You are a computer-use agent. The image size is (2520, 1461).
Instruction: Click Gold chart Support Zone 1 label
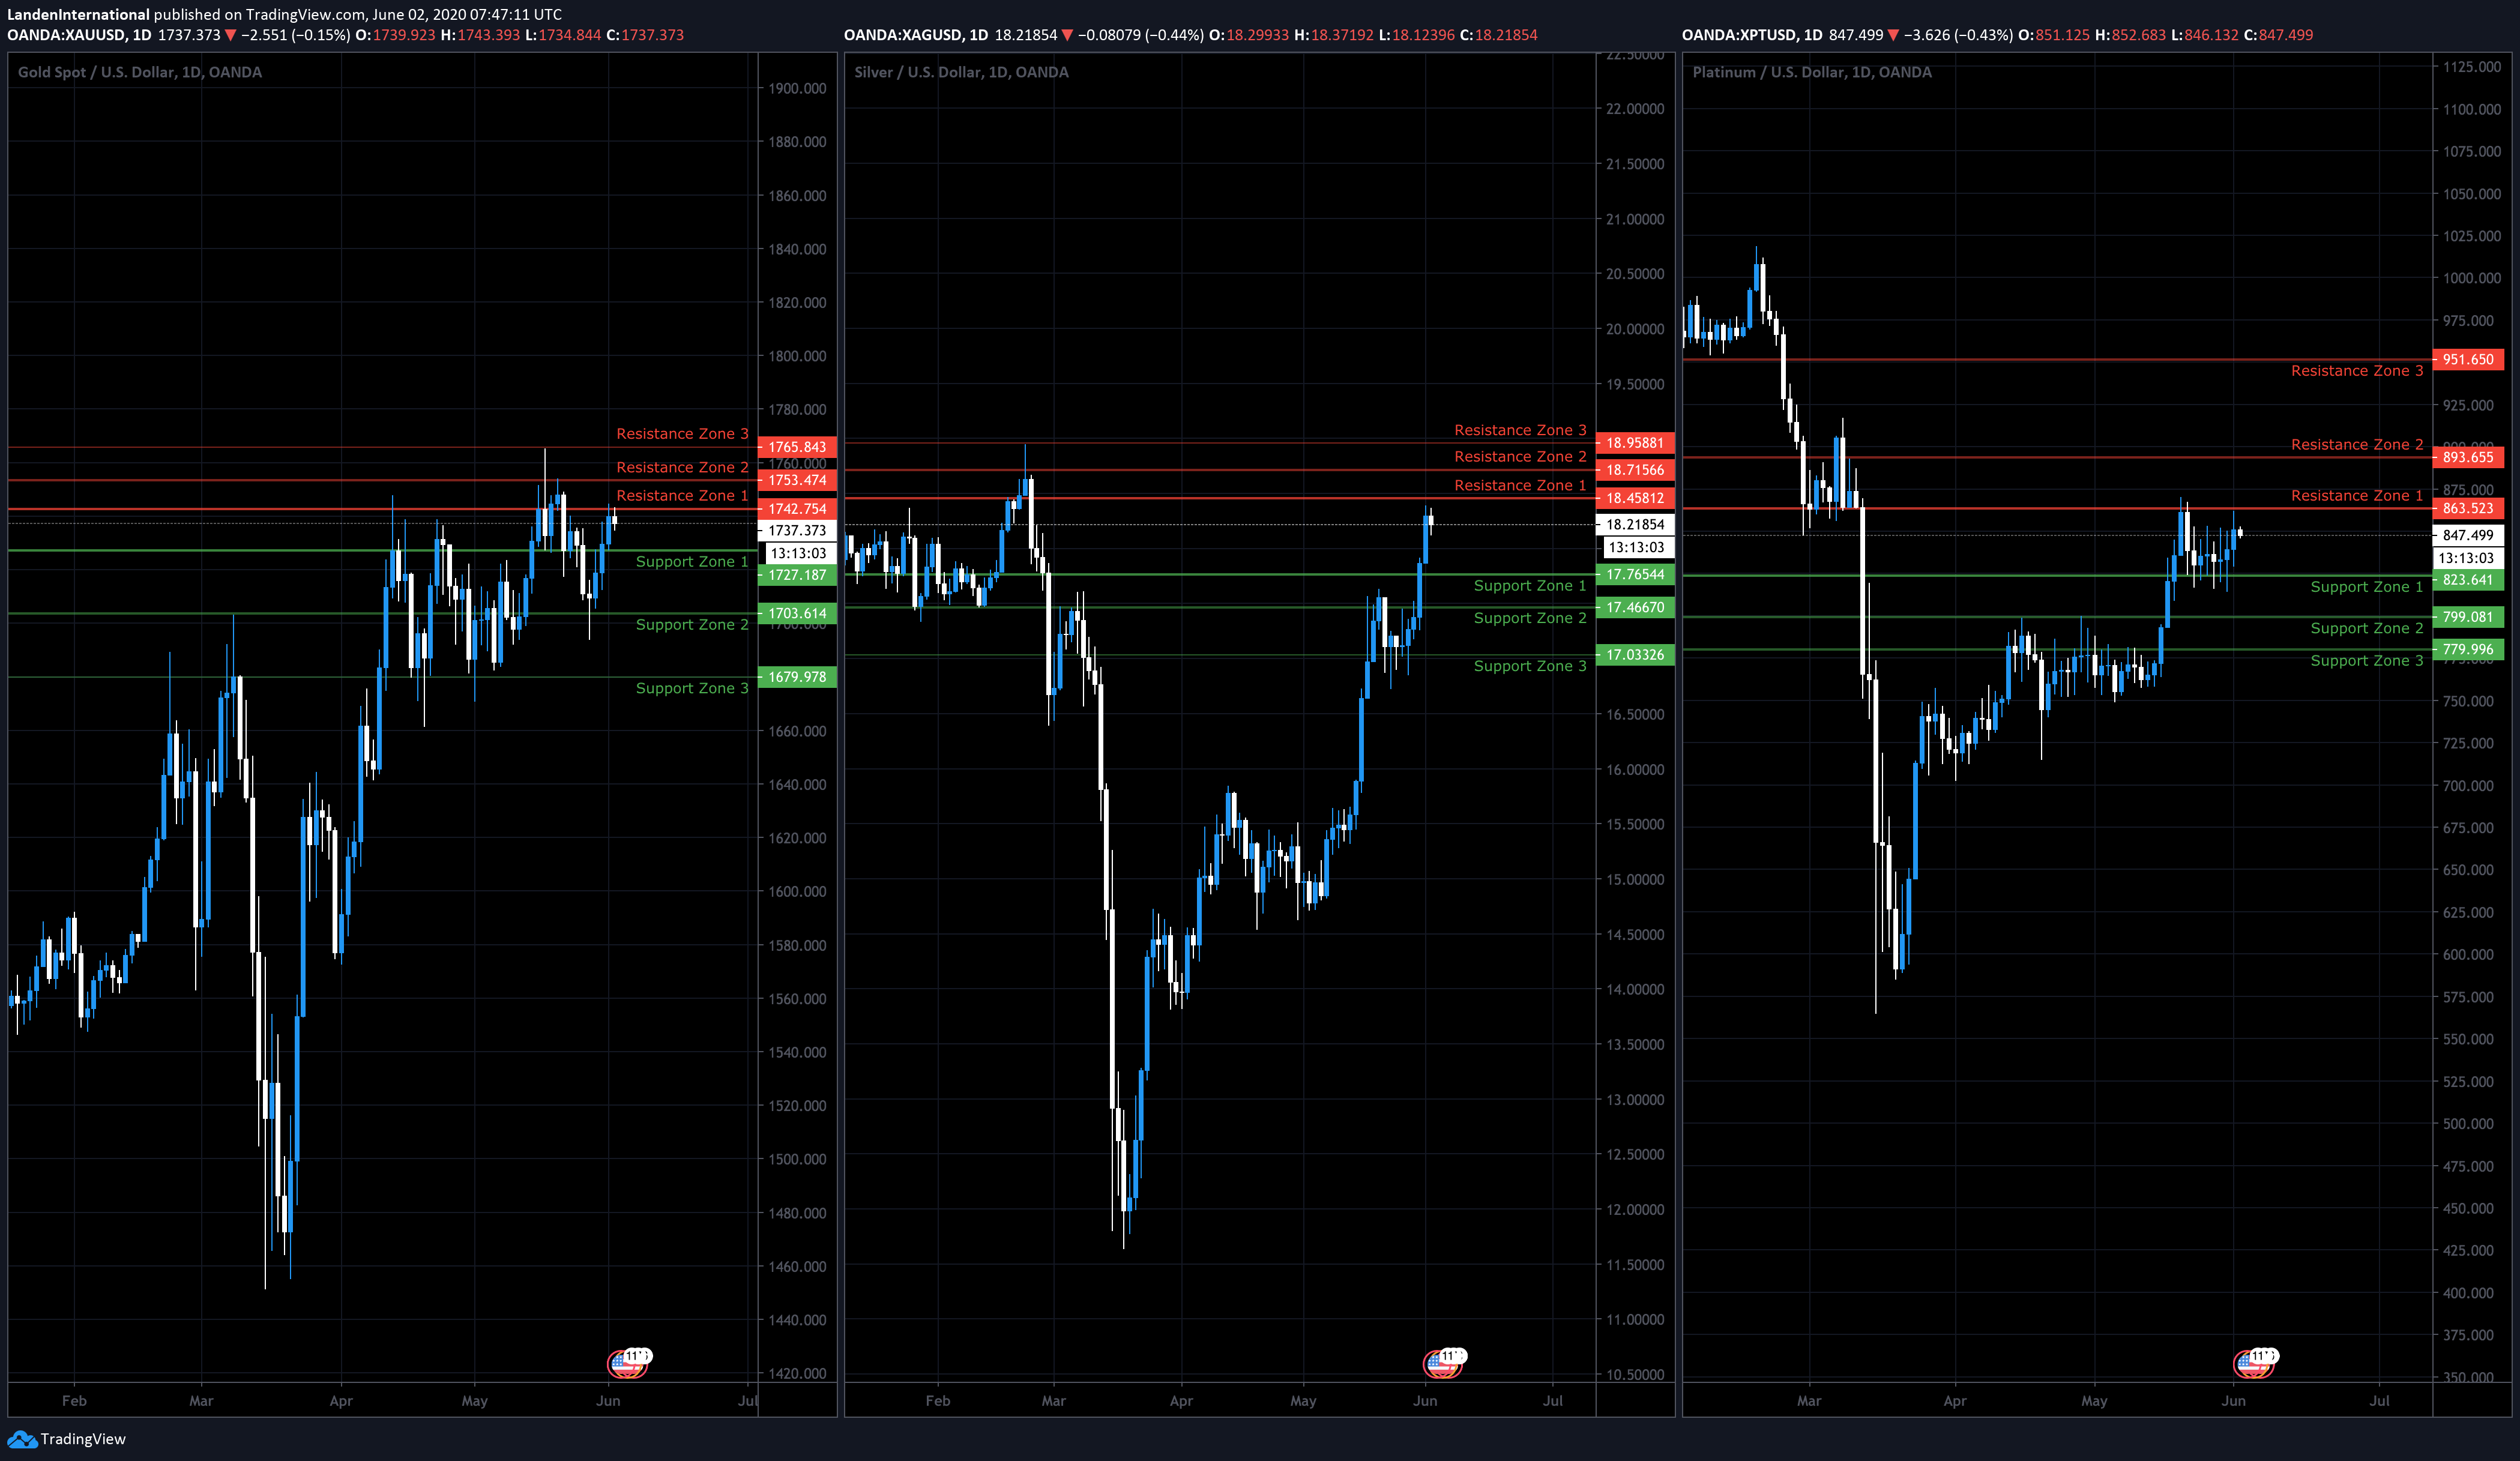[x=692, y=562]
